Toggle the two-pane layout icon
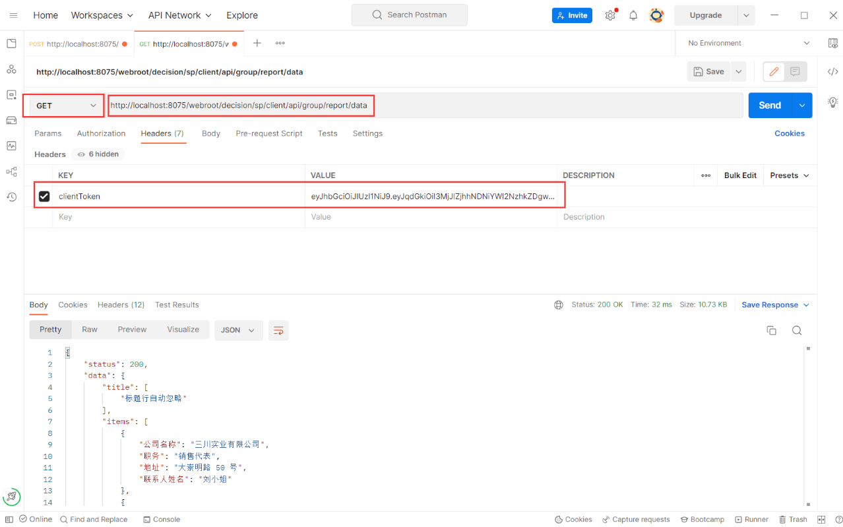843x527 pixels. click(x=821, y=520)
